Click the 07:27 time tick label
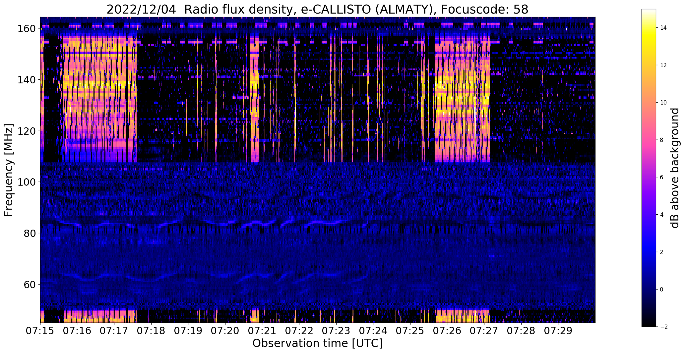 tap(484, 330)
